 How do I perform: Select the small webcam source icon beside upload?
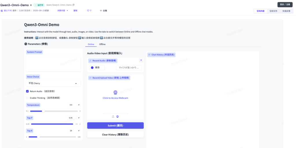pyautogui.click(x=118, y=117)
